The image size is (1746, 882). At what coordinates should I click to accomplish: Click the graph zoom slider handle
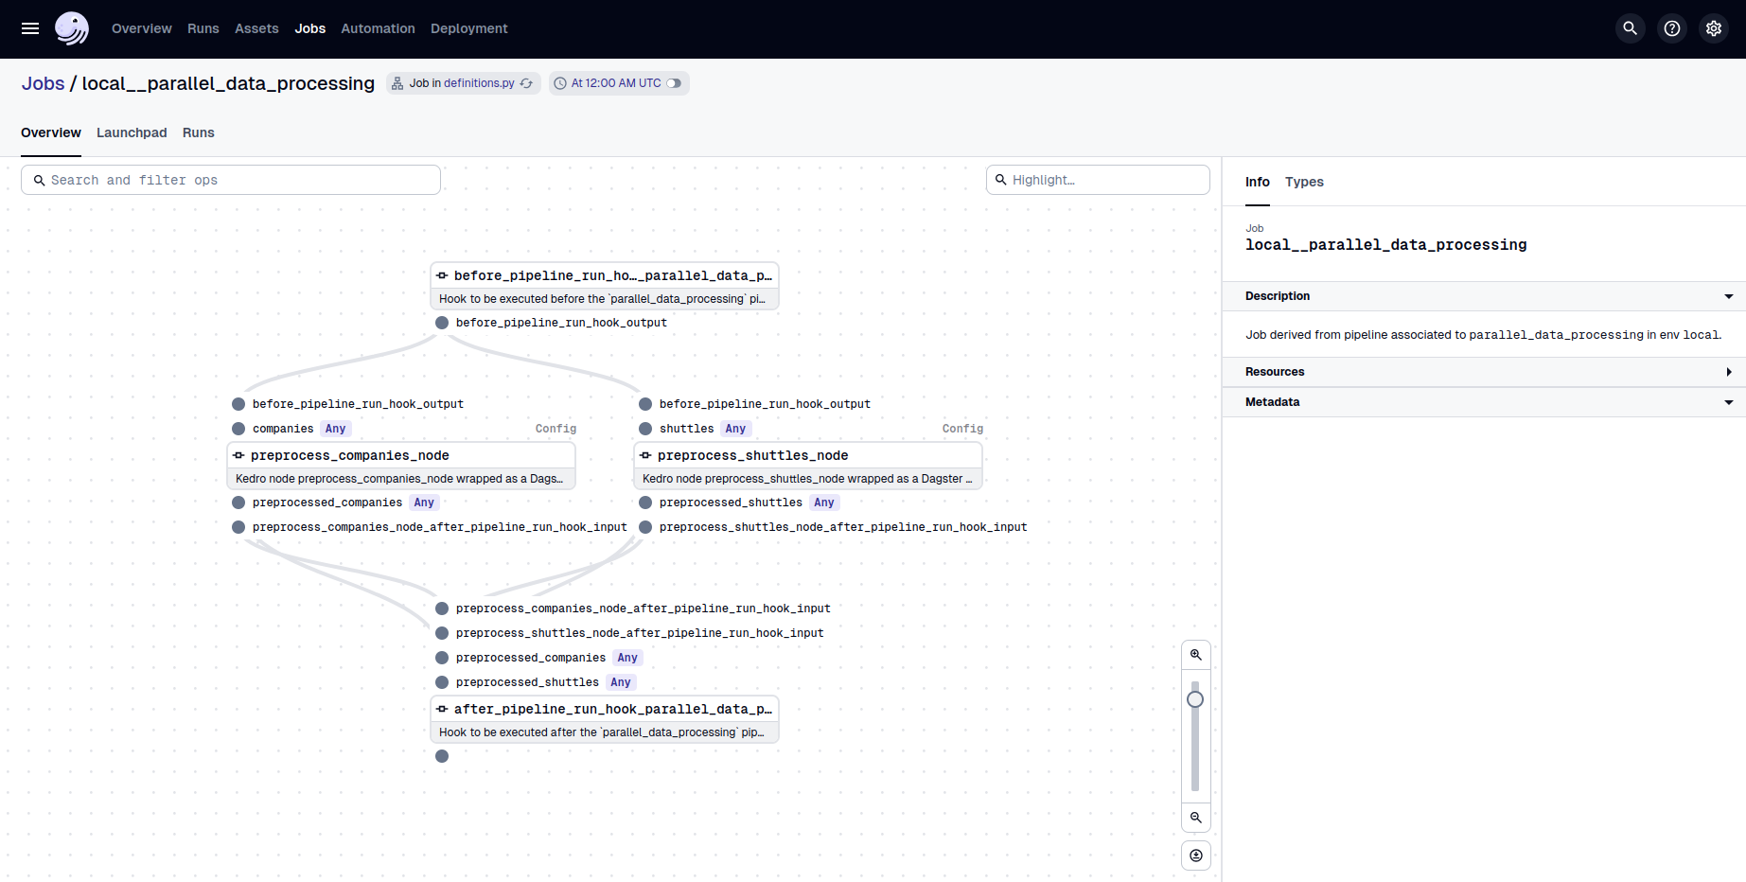[1195, 699]
